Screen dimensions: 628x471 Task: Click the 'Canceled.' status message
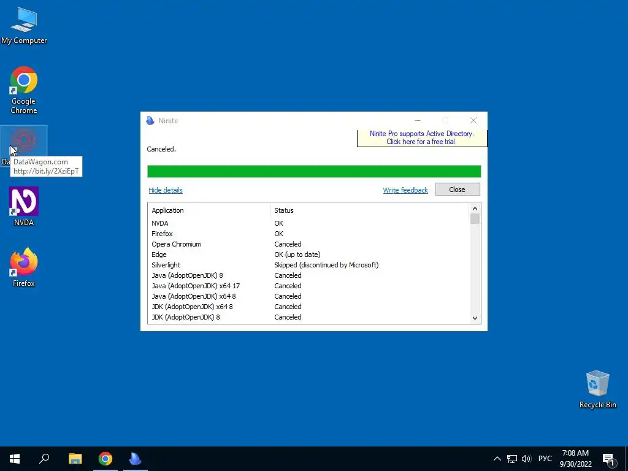click(x=161, y=149)
